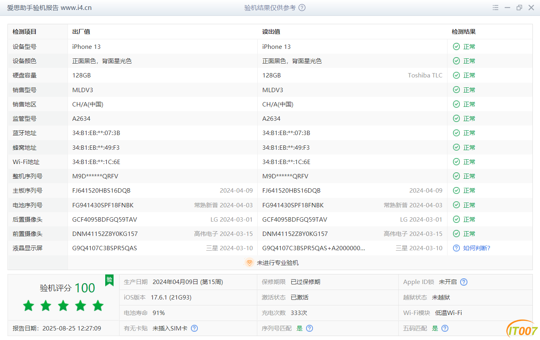Click the green check icon in 主板序列号 row
This screenshot has width=540, height=340.
click(457, 190)
